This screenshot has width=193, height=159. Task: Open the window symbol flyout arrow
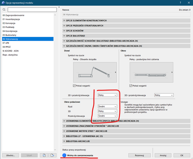click(172, 72)
